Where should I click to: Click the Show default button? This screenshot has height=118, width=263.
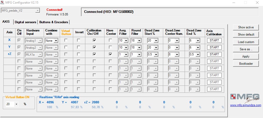pyautogui.click(x=246, y=35)
